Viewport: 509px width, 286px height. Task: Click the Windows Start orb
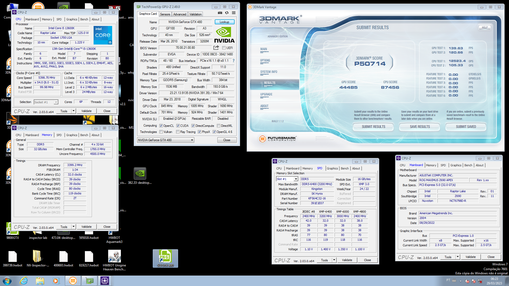(x=7, y=281)
